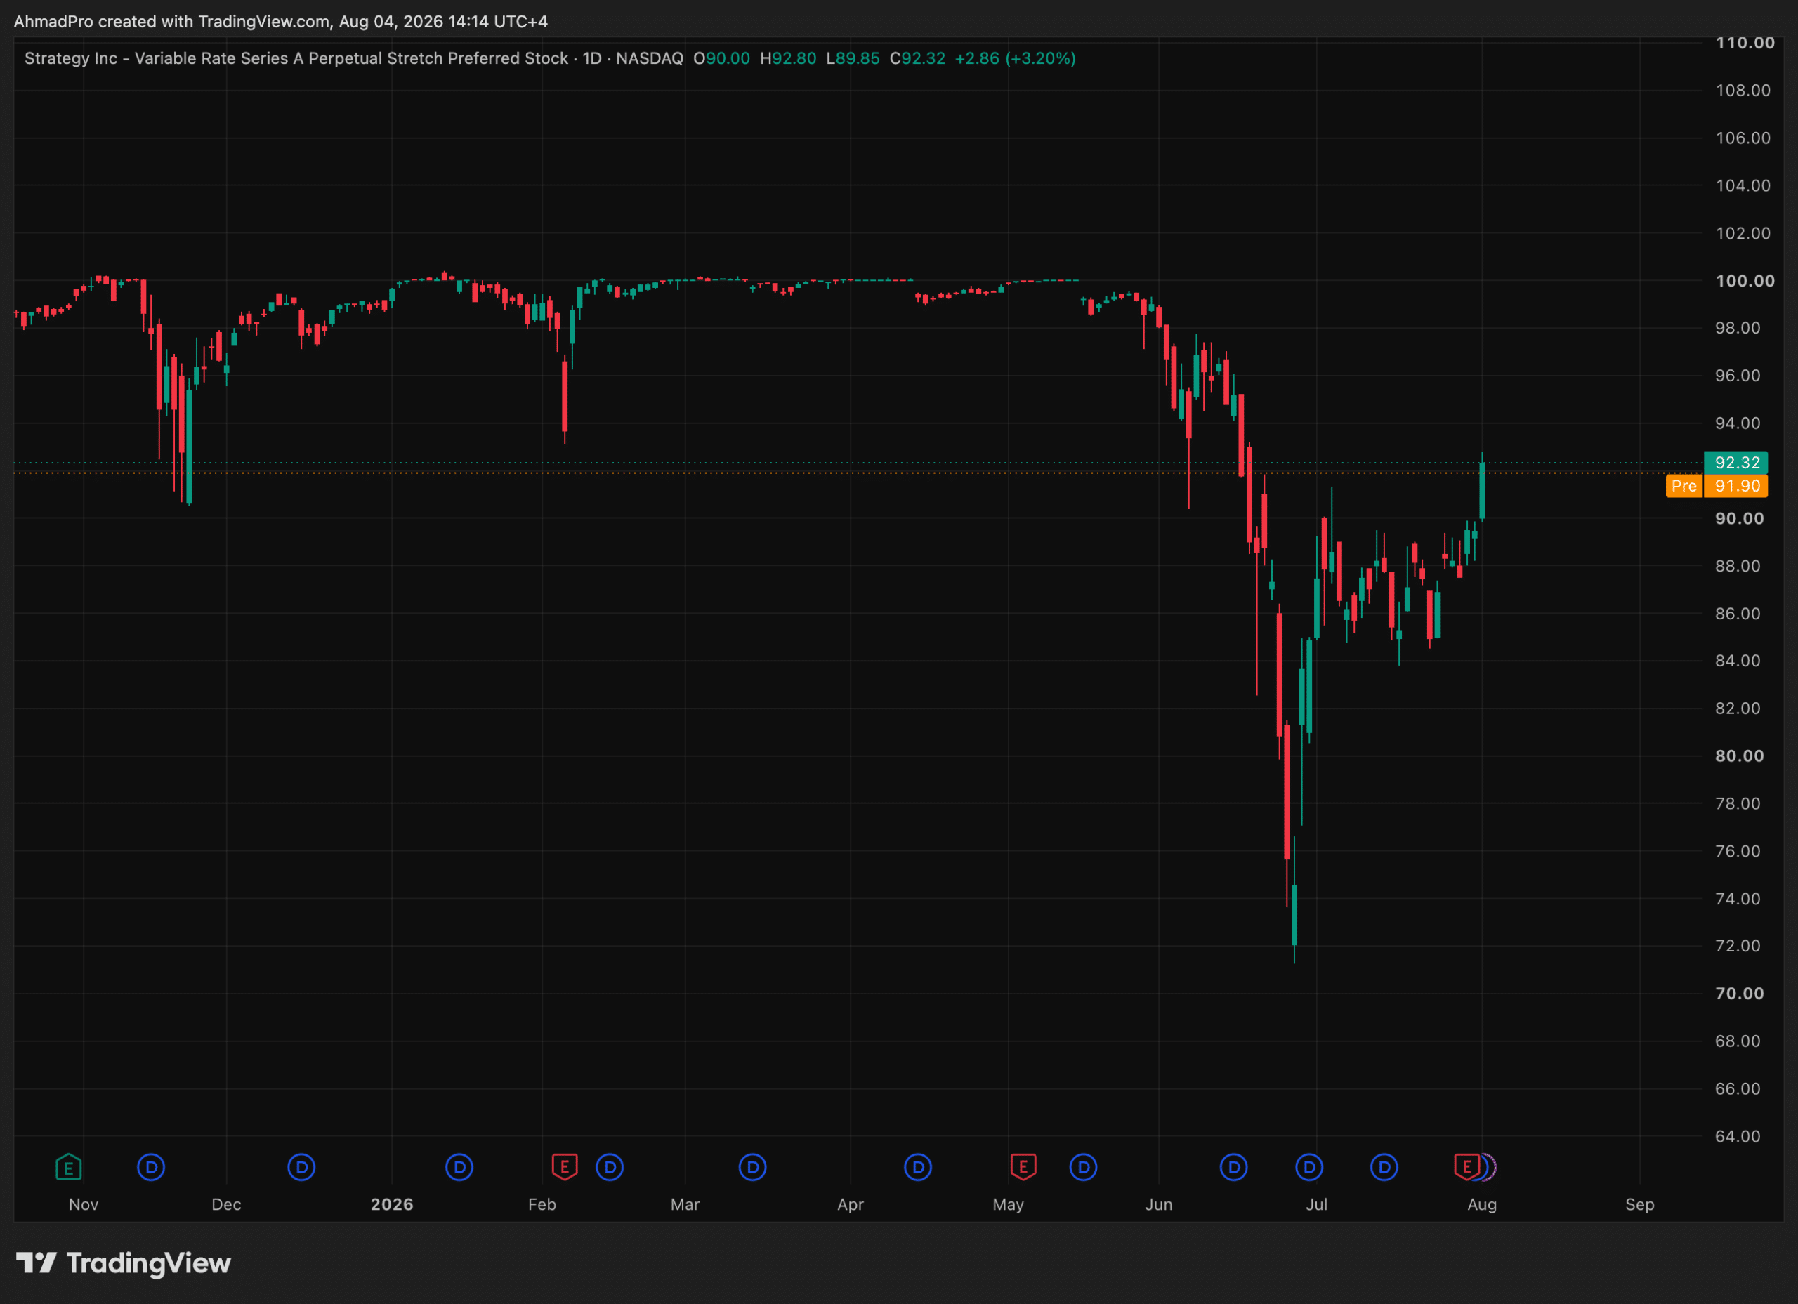Click the 'Mar' time axis label

click(x=685, y=1205)
